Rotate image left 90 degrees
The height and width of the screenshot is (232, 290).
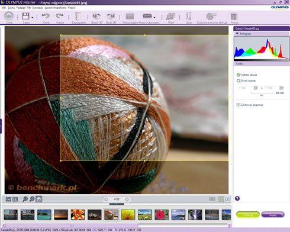96,17
